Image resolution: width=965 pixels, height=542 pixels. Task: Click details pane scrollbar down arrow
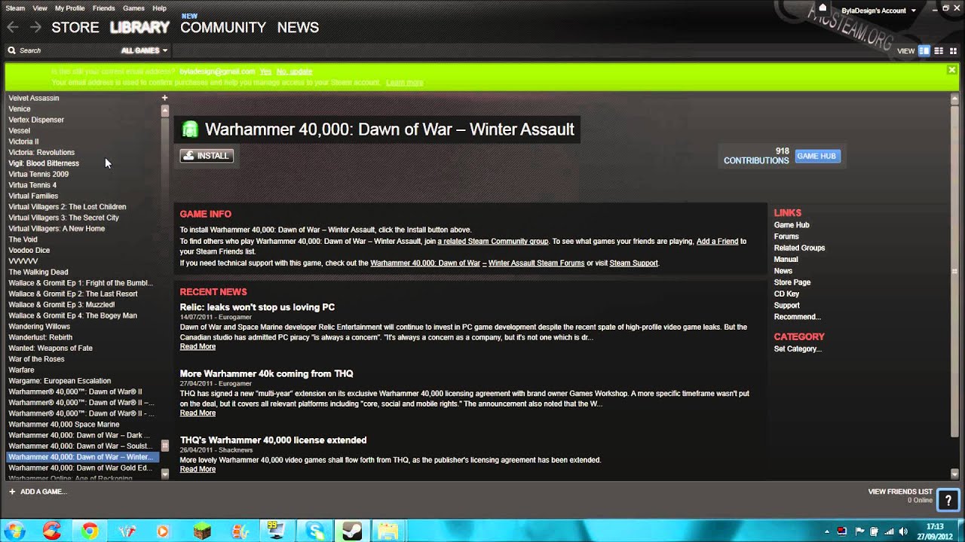954,474
